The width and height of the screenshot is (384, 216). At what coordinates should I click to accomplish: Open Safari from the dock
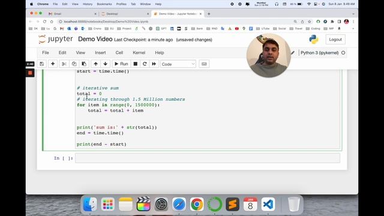click(x=179, y=204)
